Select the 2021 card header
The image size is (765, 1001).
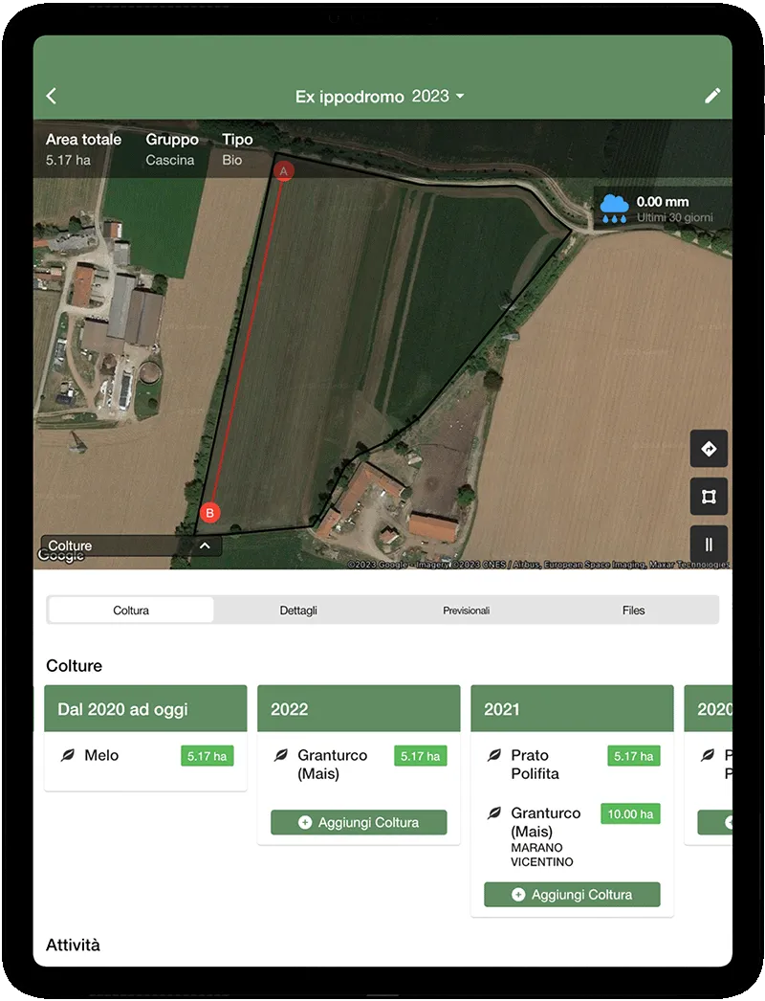(572, 708)
